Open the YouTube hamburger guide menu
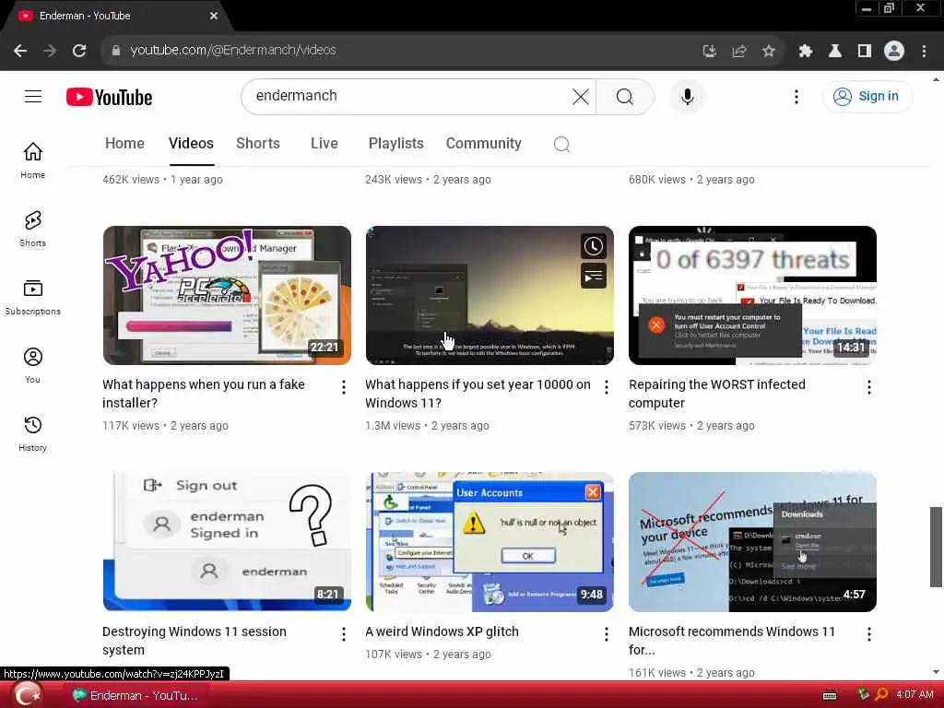Viewport: 944px width, 708px height. [33, 96]
